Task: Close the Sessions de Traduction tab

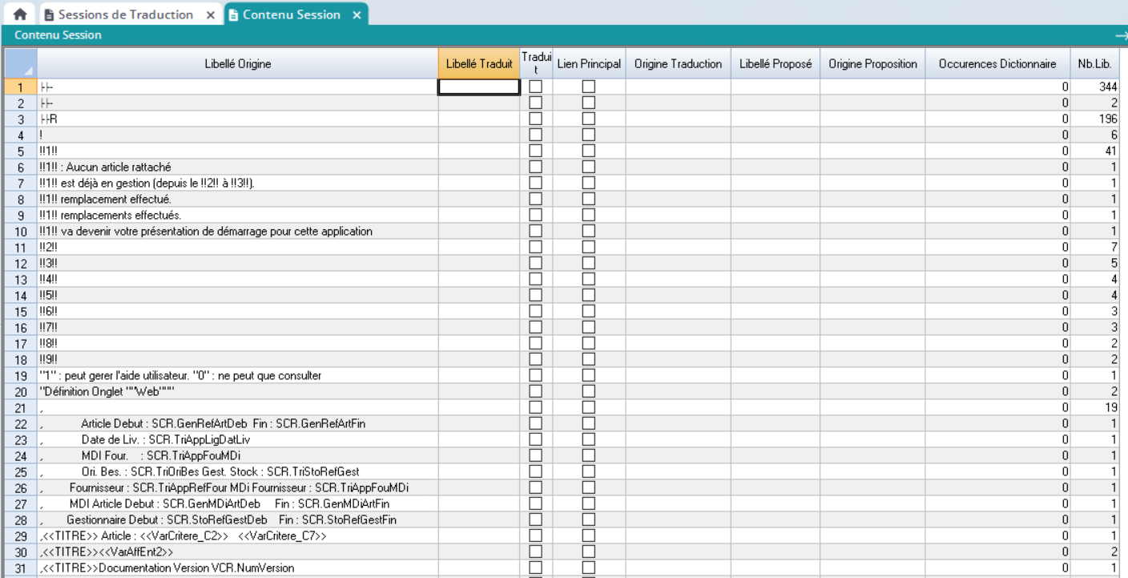Action: (x=210, y=14)
